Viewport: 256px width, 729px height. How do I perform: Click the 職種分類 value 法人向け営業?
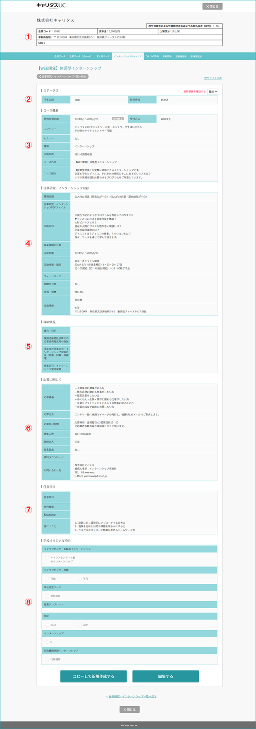click(111, 196)
